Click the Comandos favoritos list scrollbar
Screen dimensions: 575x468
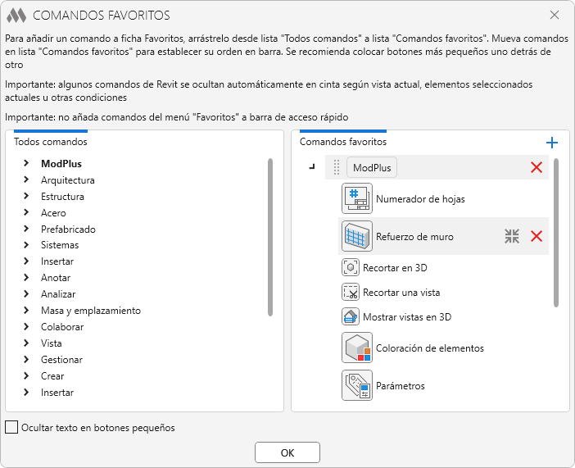click(556, 233)
